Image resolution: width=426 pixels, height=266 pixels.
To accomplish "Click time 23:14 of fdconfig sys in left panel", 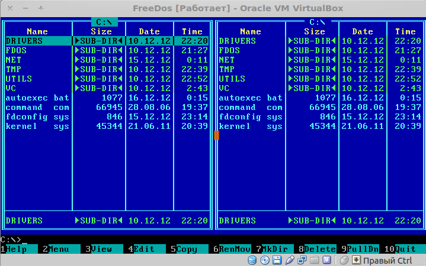I will (x=195, y=117).
